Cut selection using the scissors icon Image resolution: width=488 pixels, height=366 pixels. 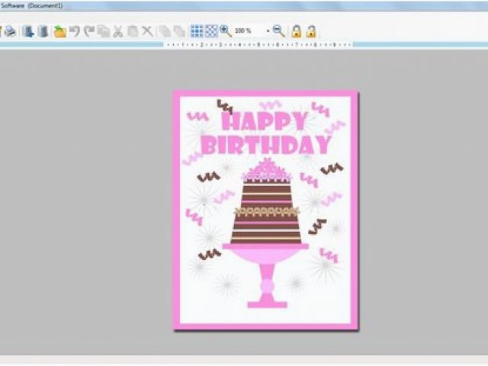[118, 31]
